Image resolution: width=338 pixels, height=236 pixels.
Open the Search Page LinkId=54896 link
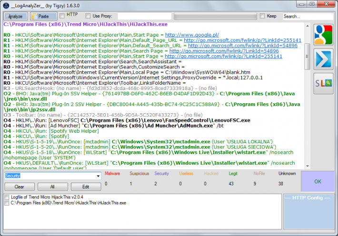click(x=224, y=51)
